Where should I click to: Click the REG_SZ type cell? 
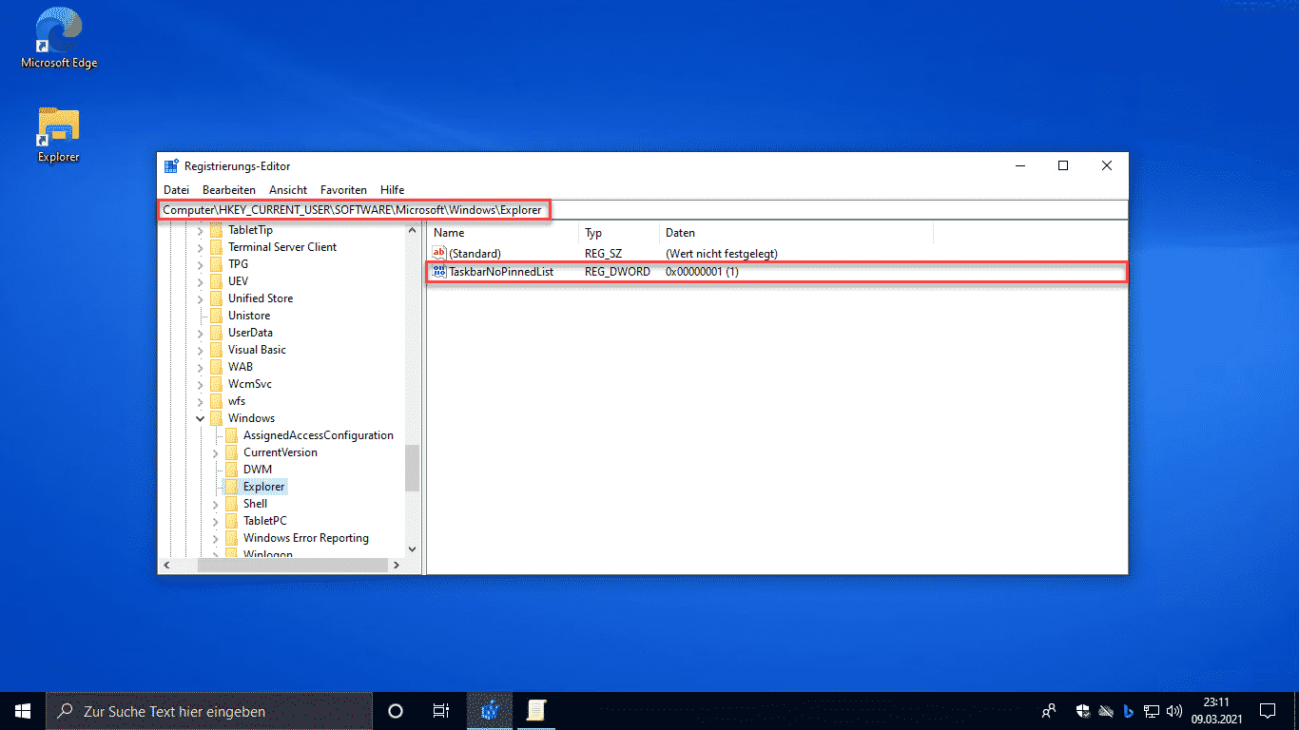tap(603, 254)
